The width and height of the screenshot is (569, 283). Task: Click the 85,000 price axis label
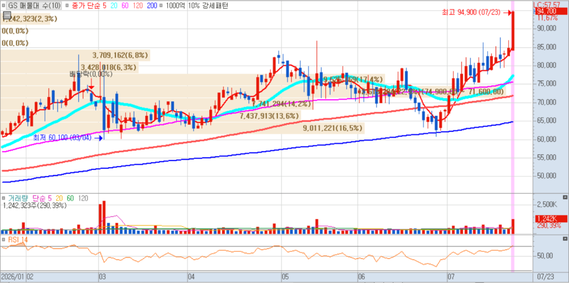(546, 46)
